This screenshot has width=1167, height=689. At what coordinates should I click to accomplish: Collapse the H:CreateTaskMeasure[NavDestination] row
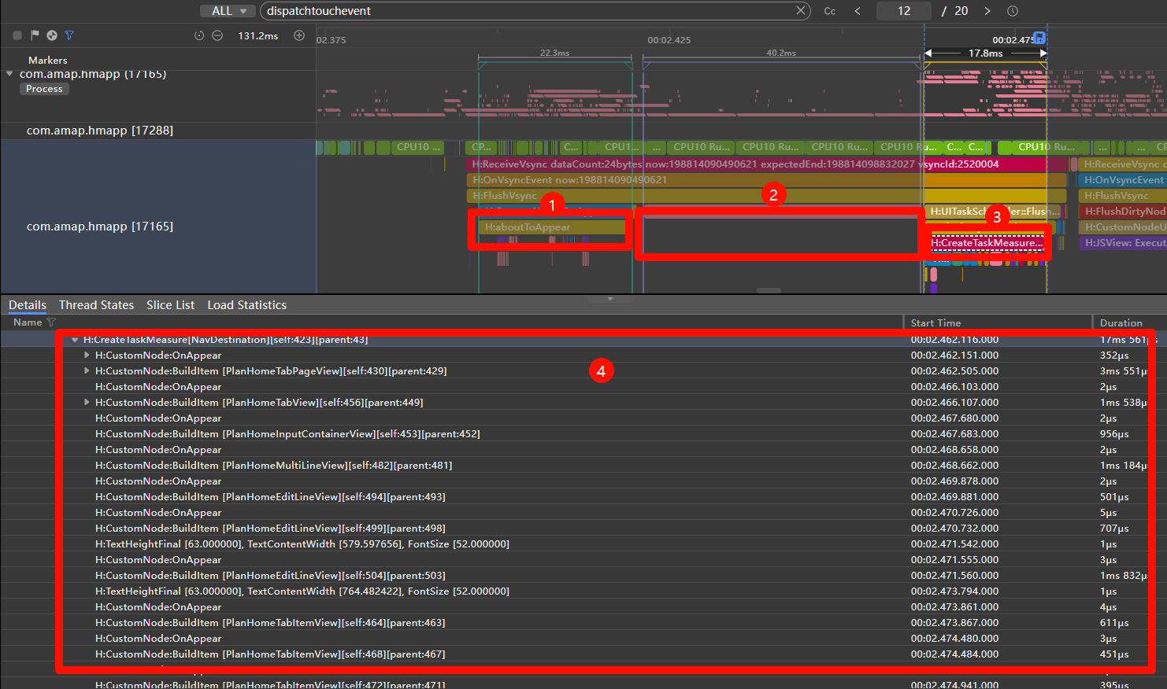click(75, 340)
